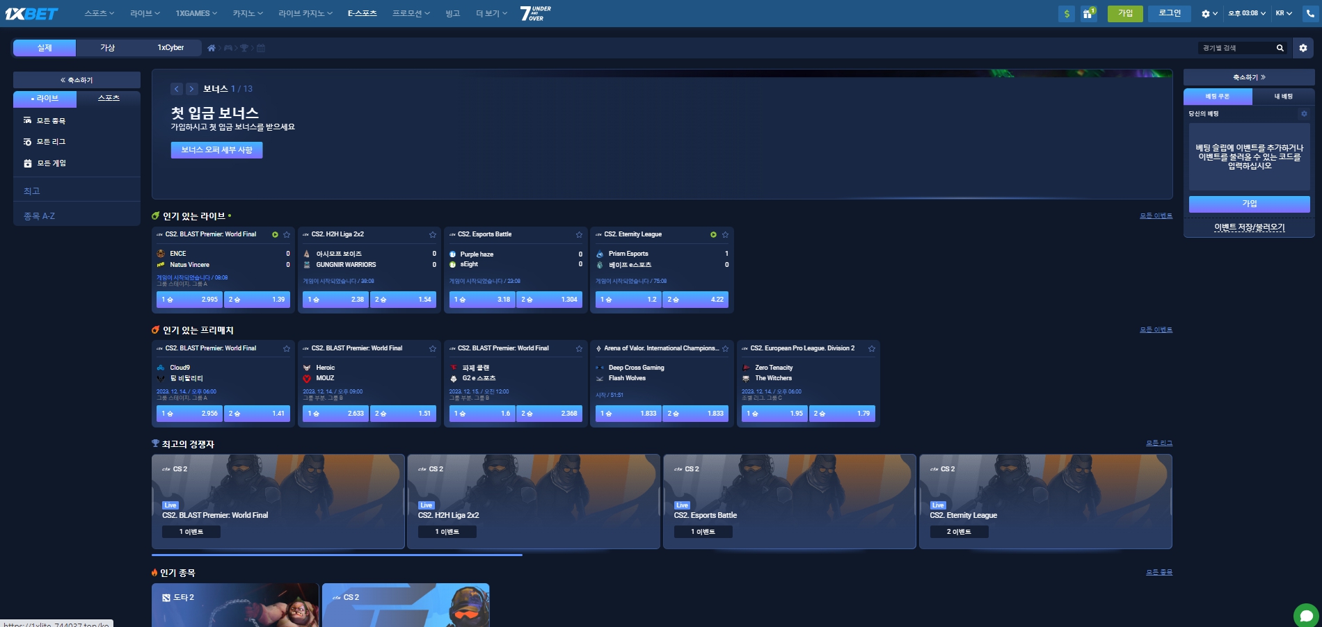Open bet slip gear settings icon
The image size is (1322, 627).
point(1304,113)
